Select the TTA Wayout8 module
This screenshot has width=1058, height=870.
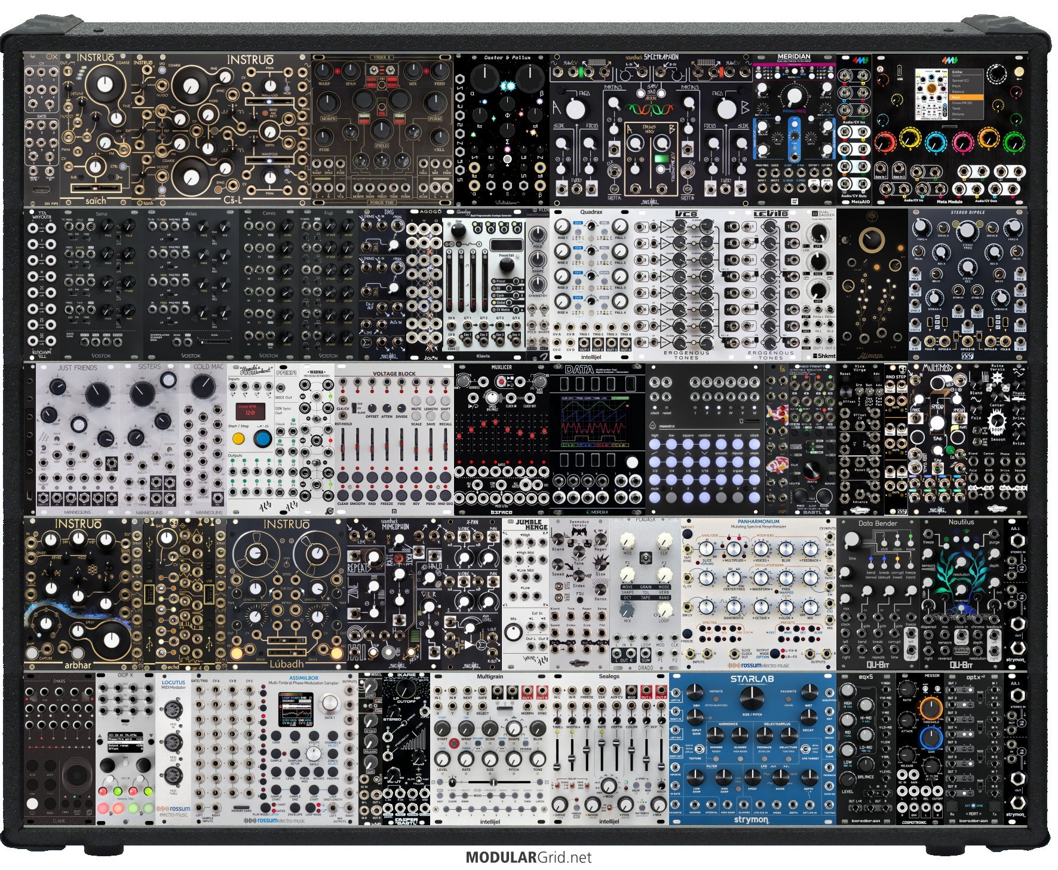click(42, 284)
